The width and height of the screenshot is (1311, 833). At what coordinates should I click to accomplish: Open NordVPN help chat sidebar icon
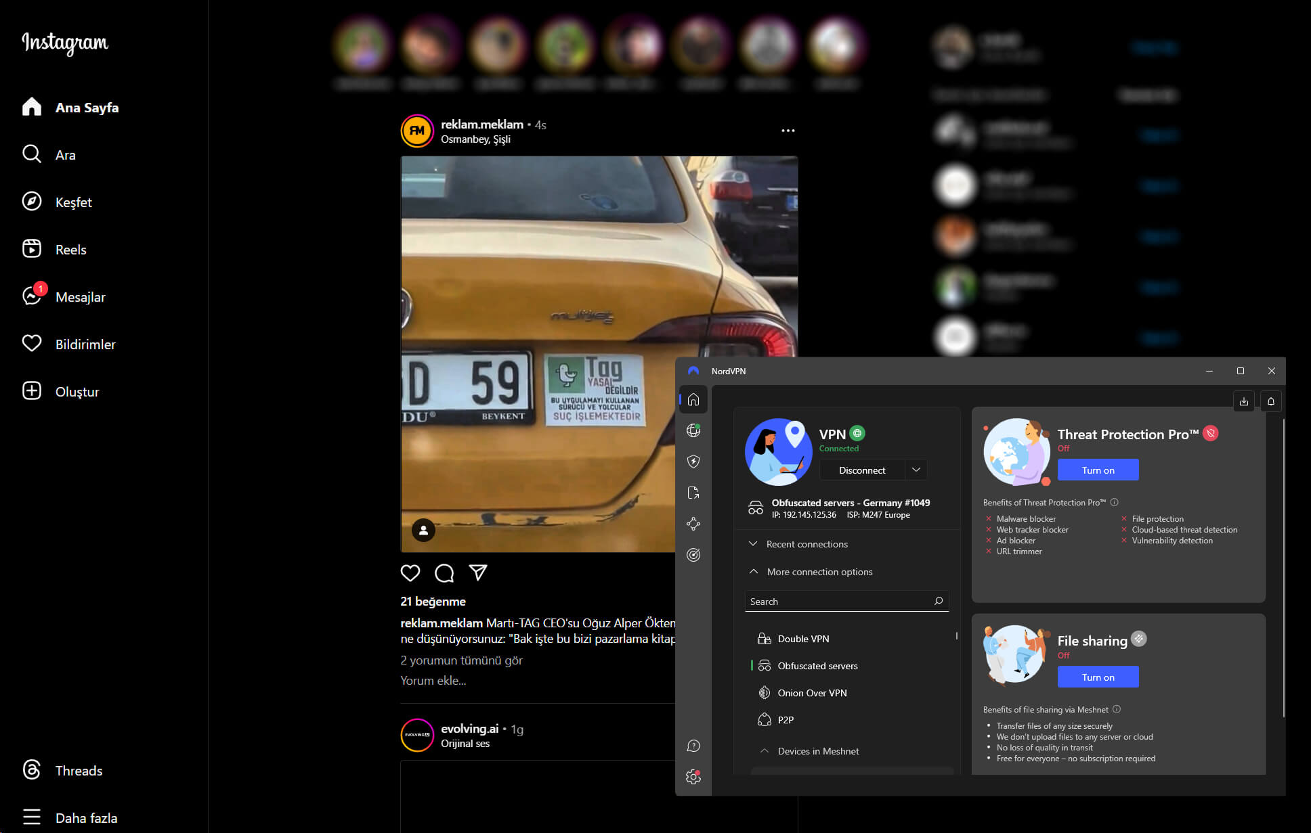pyautogui.click(x=693, y=746)
